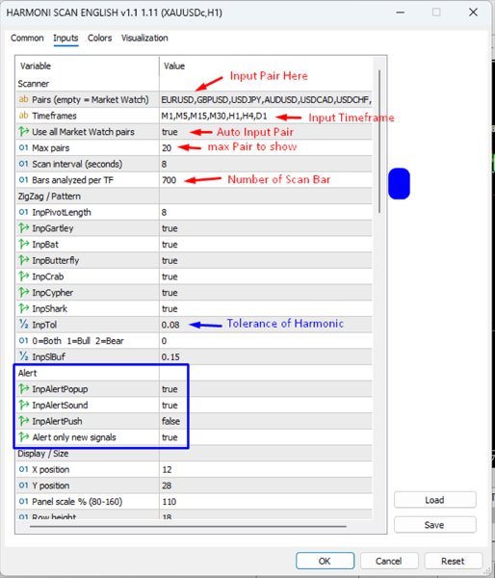Screen dimensions: 495x578
Task: Click the boolean icon next to InpGartley
Action: pyautogui.click(x=23, y=227)
